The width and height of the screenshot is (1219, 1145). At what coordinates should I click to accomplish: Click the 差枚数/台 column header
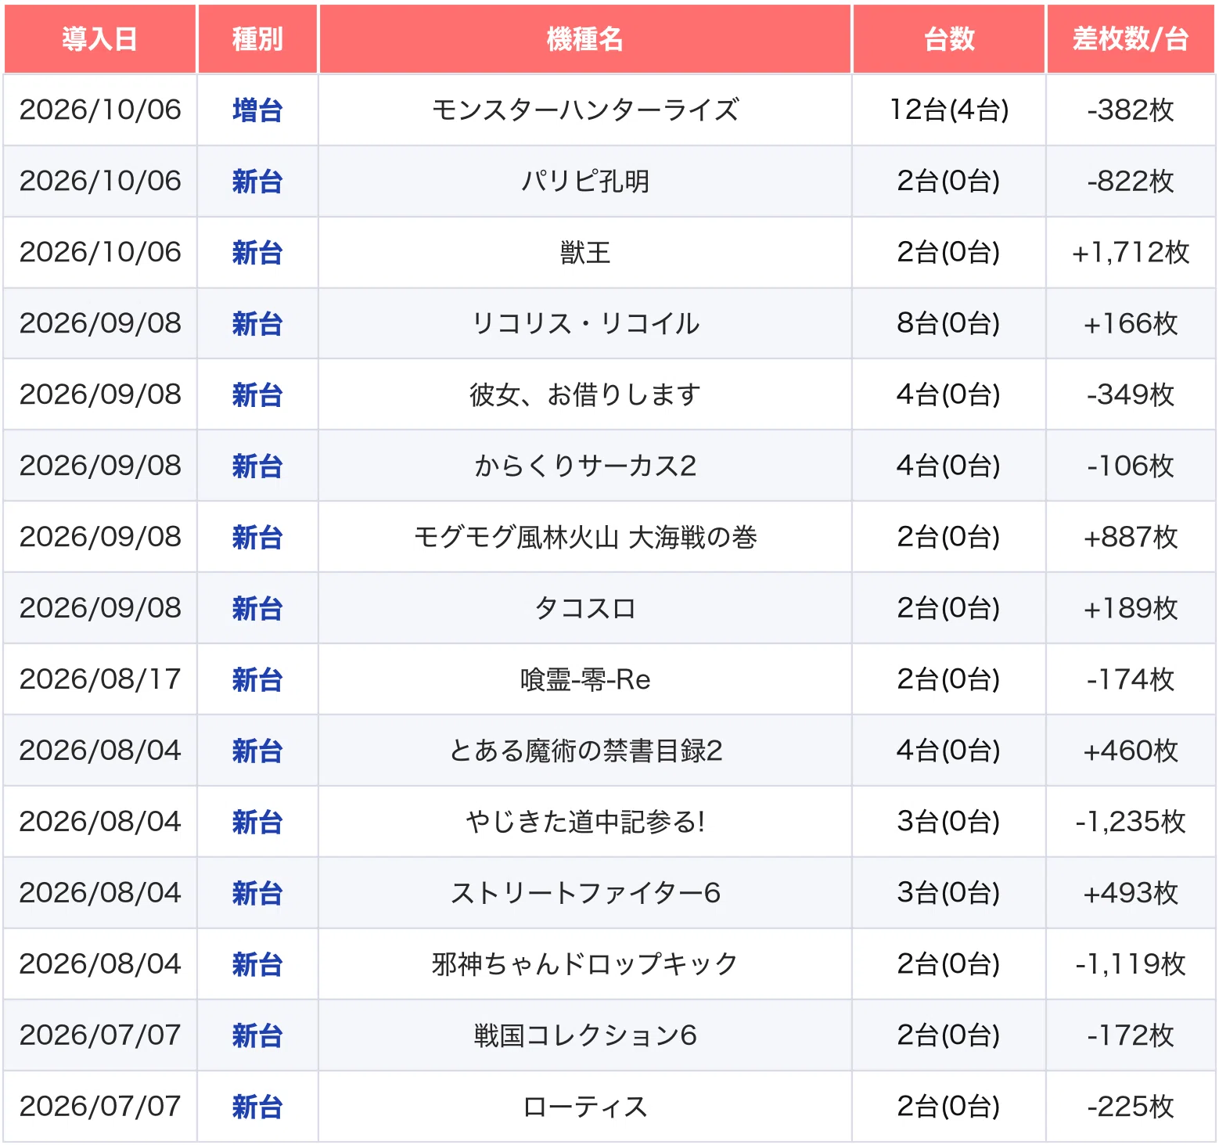pos(1131,39)
